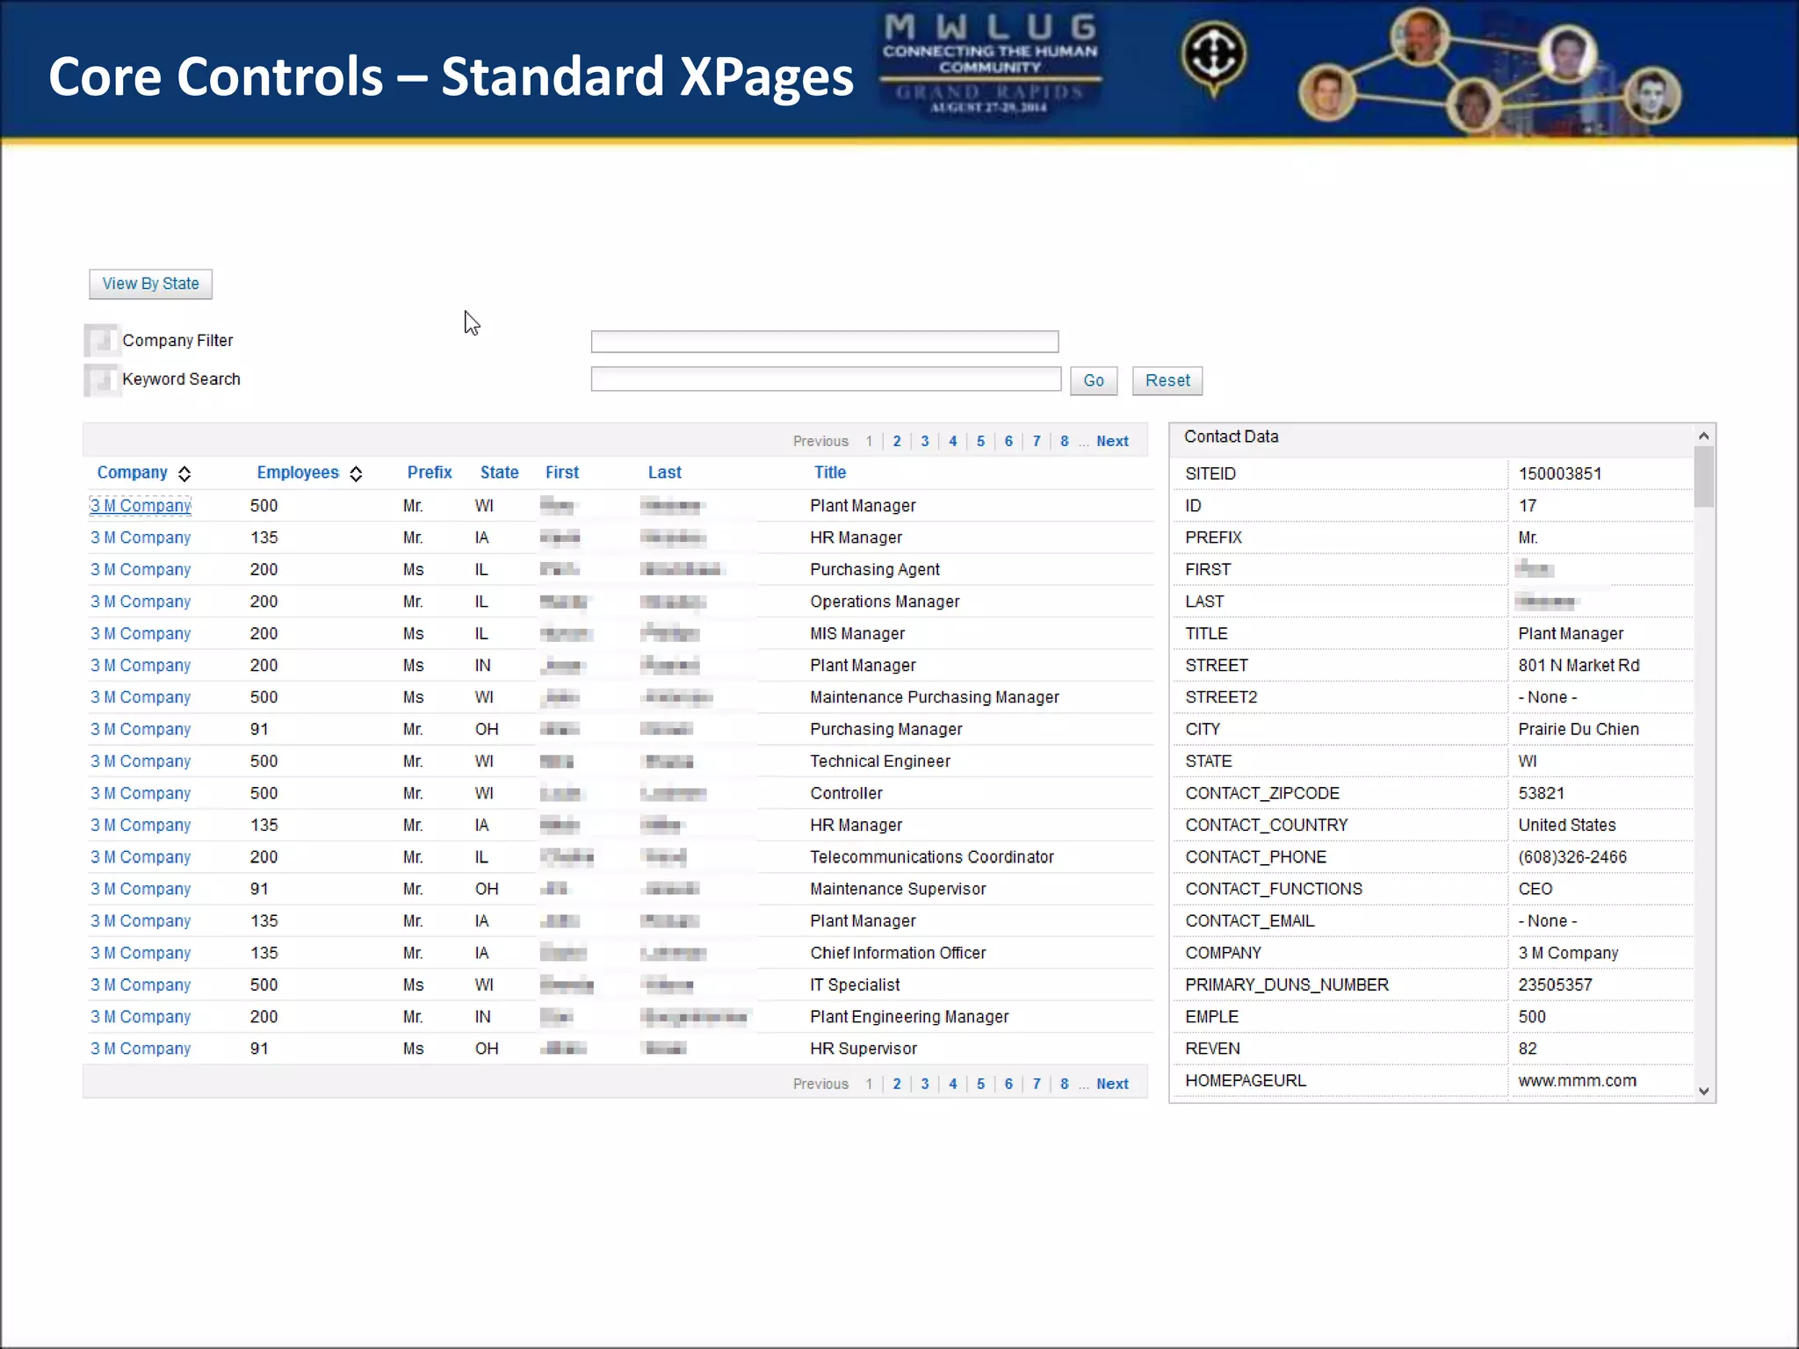Open 3 M Company link in Technical Engineer row

coord(141,761)
